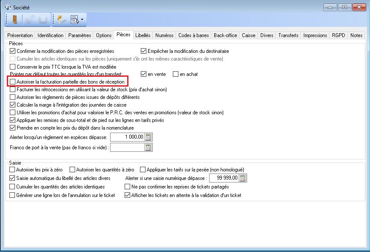Go to the Impressions tab
The image size is (370, 252).
click(315, 35)
